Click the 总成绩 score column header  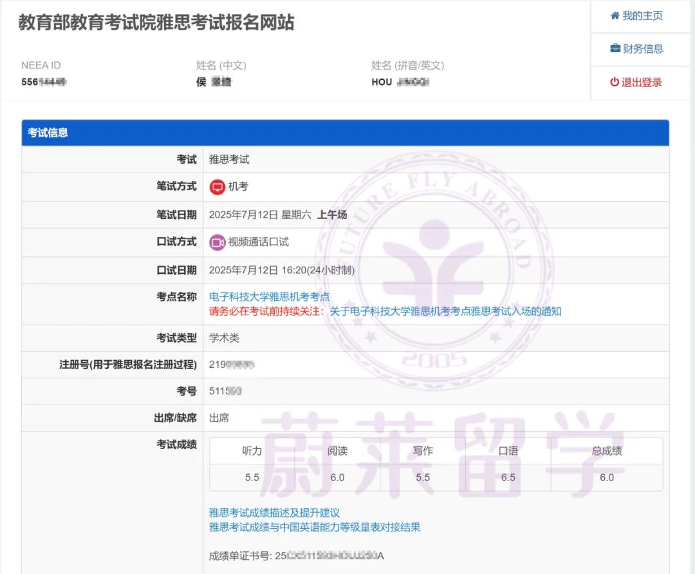[x=607, y=451]
